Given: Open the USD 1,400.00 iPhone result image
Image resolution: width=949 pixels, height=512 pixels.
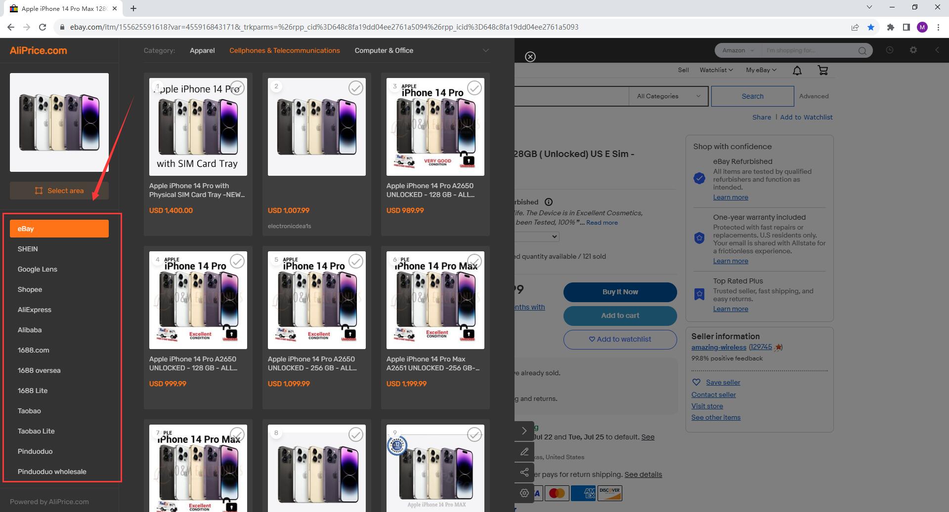Looking at the screenshot, I should (x=198, y=127).
